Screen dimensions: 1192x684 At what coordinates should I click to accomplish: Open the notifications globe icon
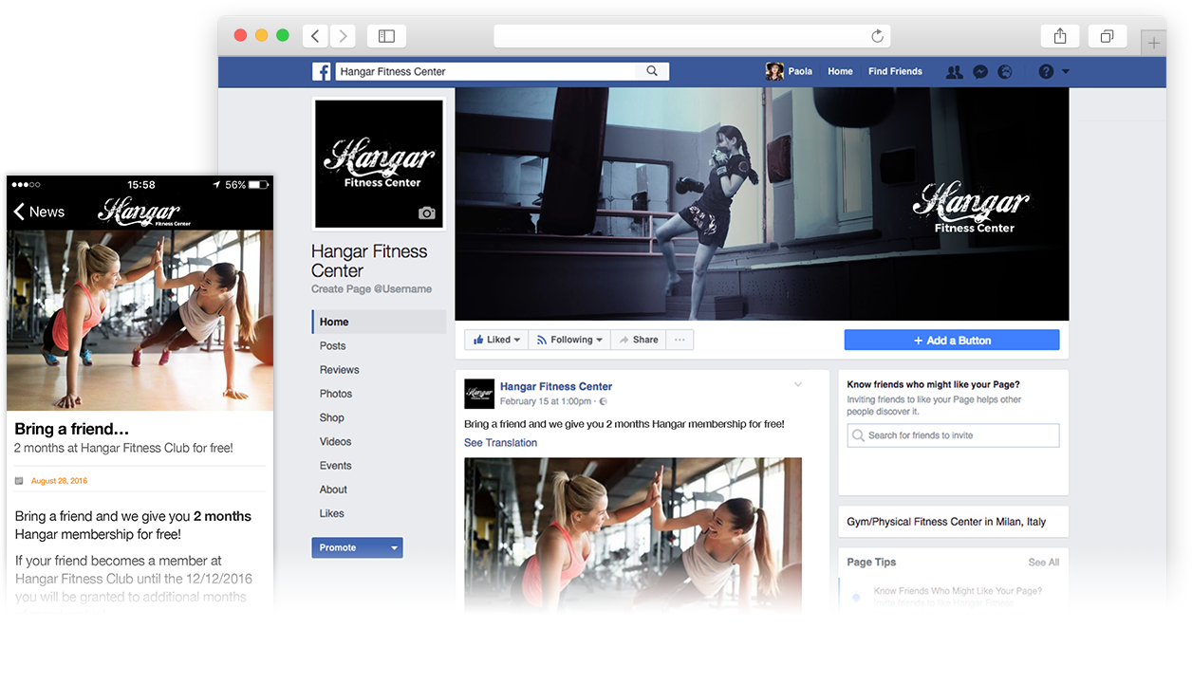(x=1006, y=71)
